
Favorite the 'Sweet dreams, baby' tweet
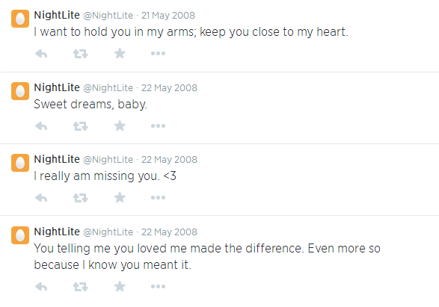click(120, 125)
